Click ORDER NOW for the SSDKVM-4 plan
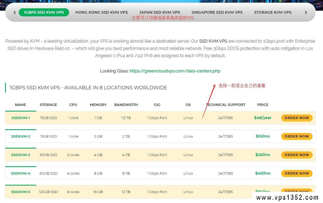The width and height of the screenshot is (323, 203). pyautogui.click(x=297, y=173)
